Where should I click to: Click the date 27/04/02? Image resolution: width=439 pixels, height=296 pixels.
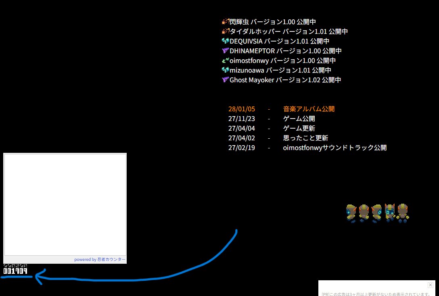point(242,138)
